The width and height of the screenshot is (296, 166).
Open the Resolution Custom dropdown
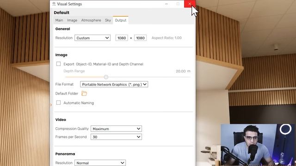(92, 38)
